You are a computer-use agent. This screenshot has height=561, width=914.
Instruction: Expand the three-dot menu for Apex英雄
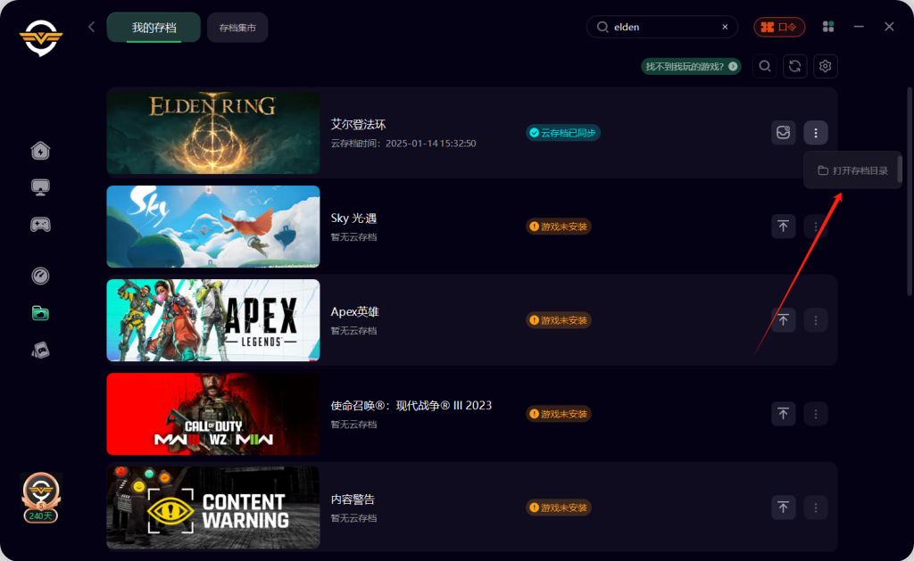[x=816, y=320]
